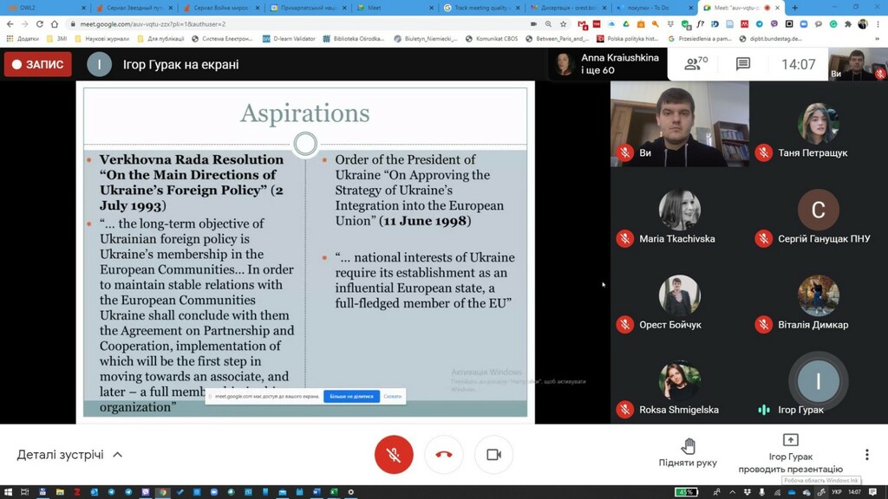Open the participants list icon

pos(695,64)
